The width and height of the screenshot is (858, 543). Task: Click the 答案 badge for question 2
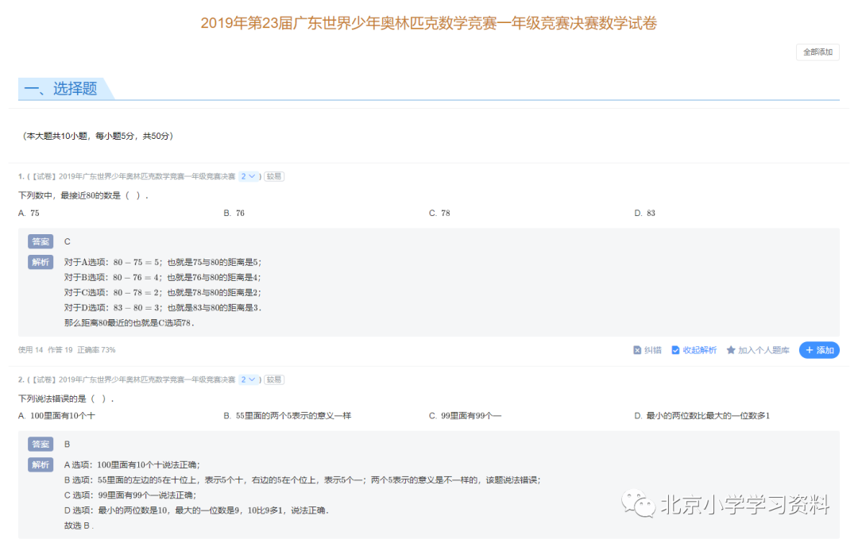[x=41, y=445]
